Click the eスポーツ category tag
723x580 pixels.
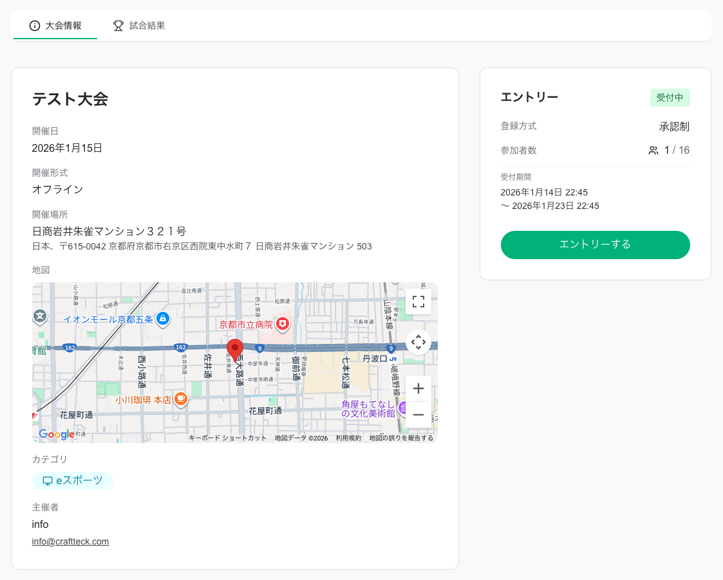73,480
